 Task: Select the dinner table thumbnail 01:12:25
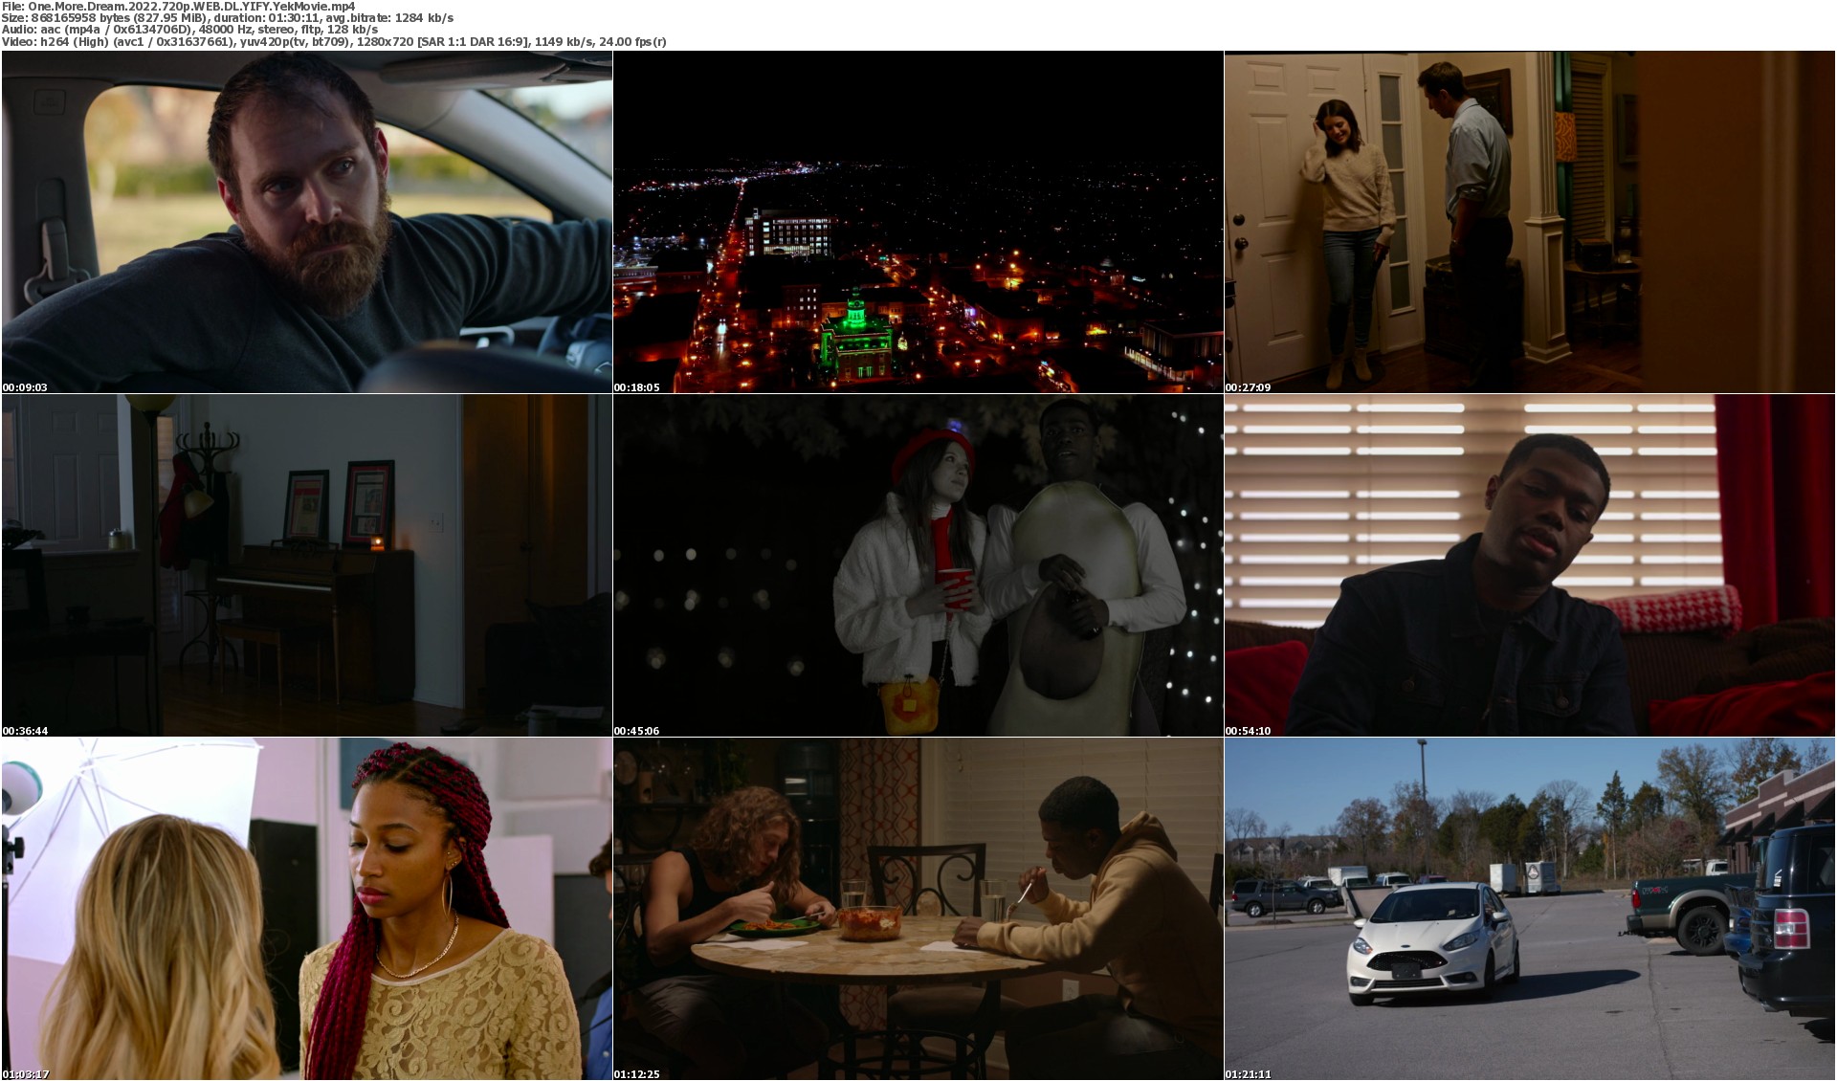point(918,909)
